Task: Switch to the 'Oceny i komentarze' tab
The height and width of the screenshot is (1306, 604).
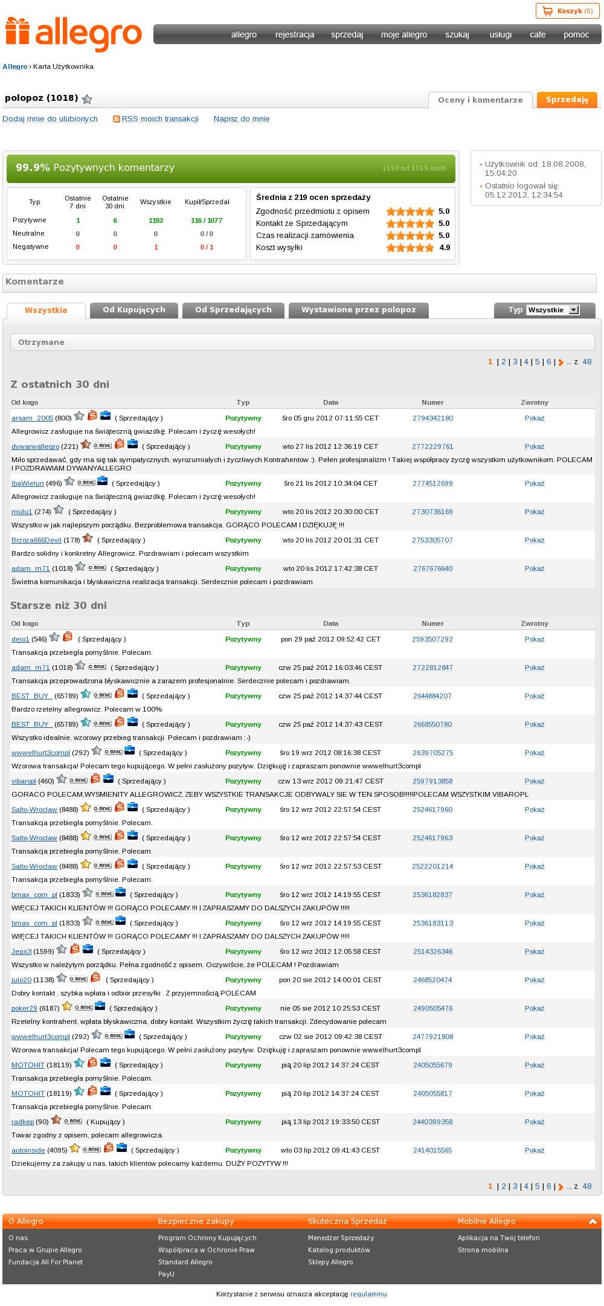Action: click(x=480, y=100)
